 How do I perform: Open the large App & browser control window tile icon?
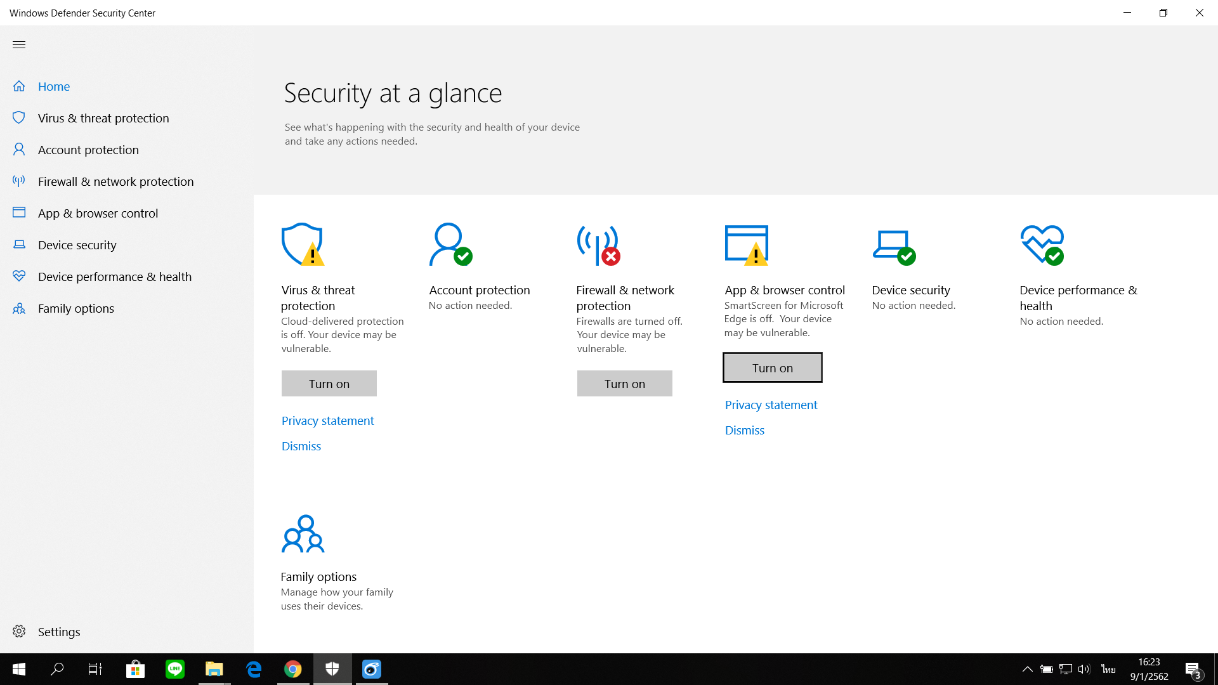(747, 245)
